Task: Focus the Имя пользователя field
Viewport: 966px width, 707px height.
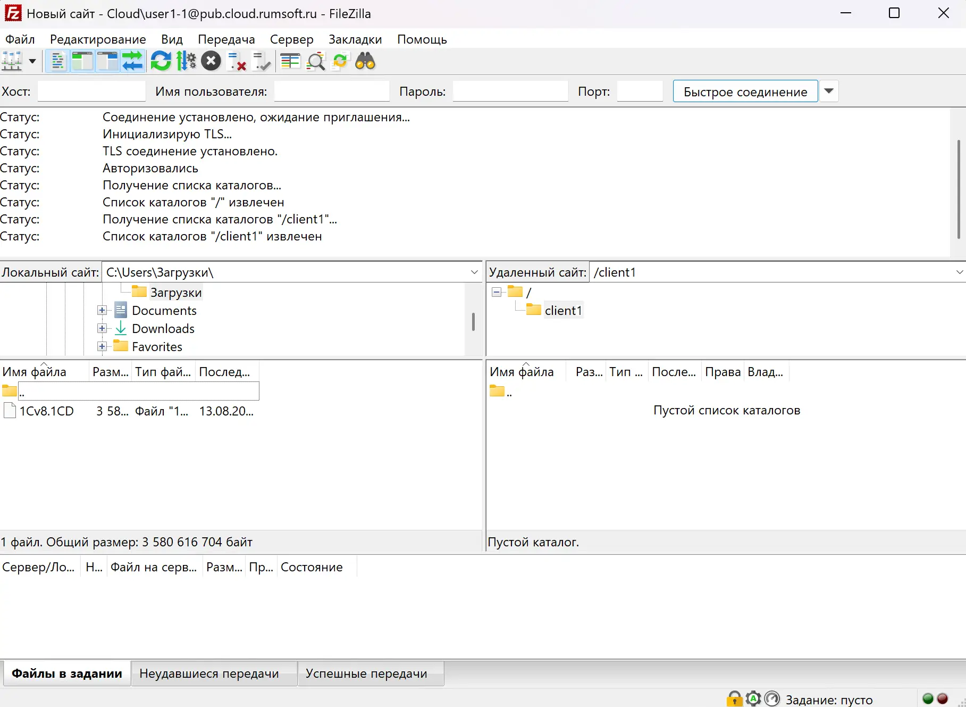Action: [332, 91]
